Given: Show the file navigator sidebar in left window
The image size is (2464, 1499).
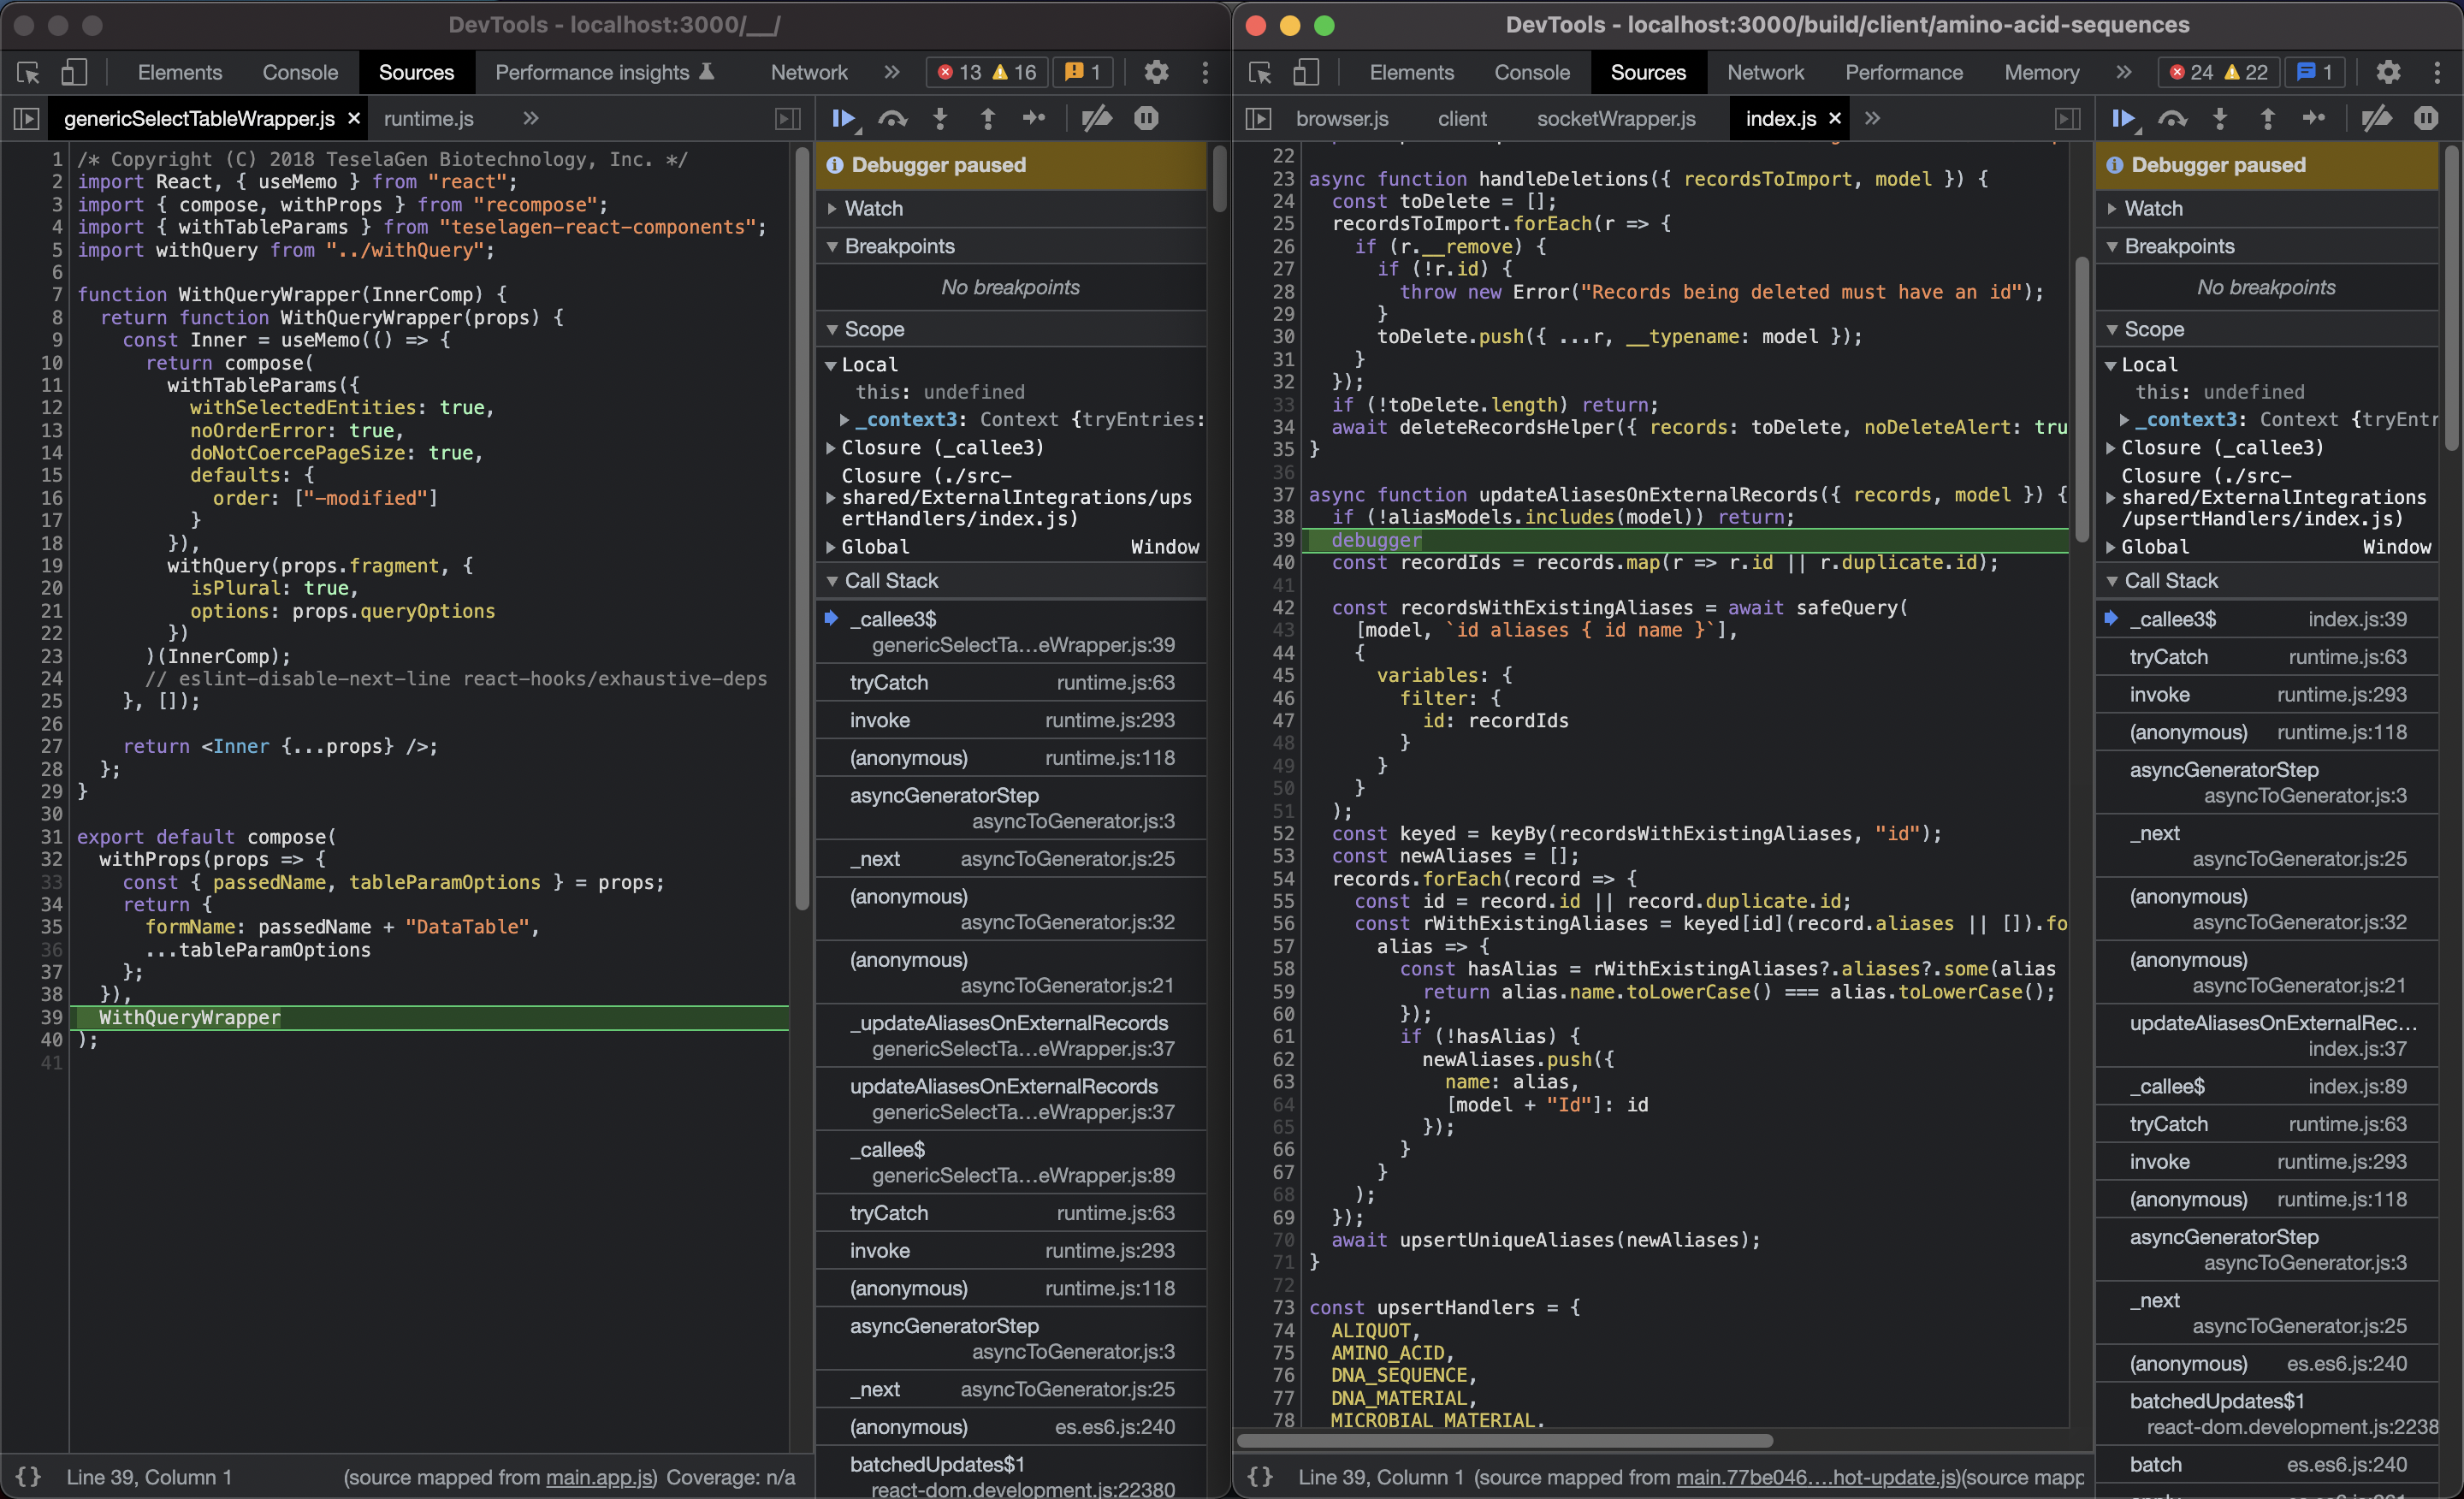Looking at the screenshot, I should click(26, 119).
